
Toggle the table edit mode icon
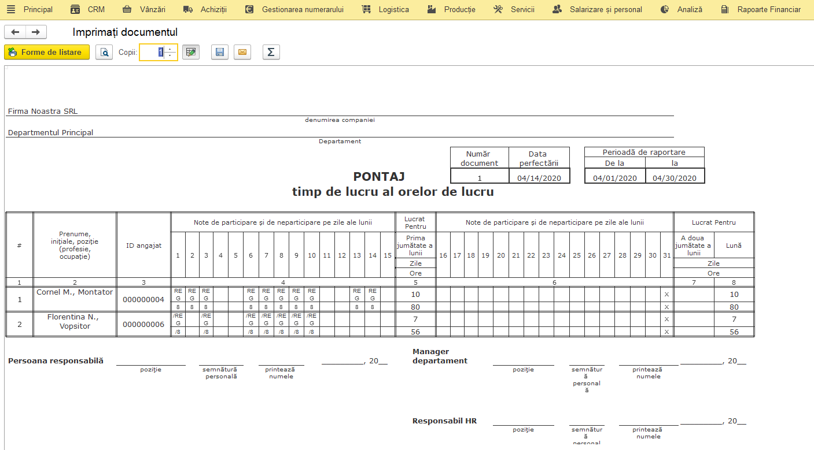191,53
